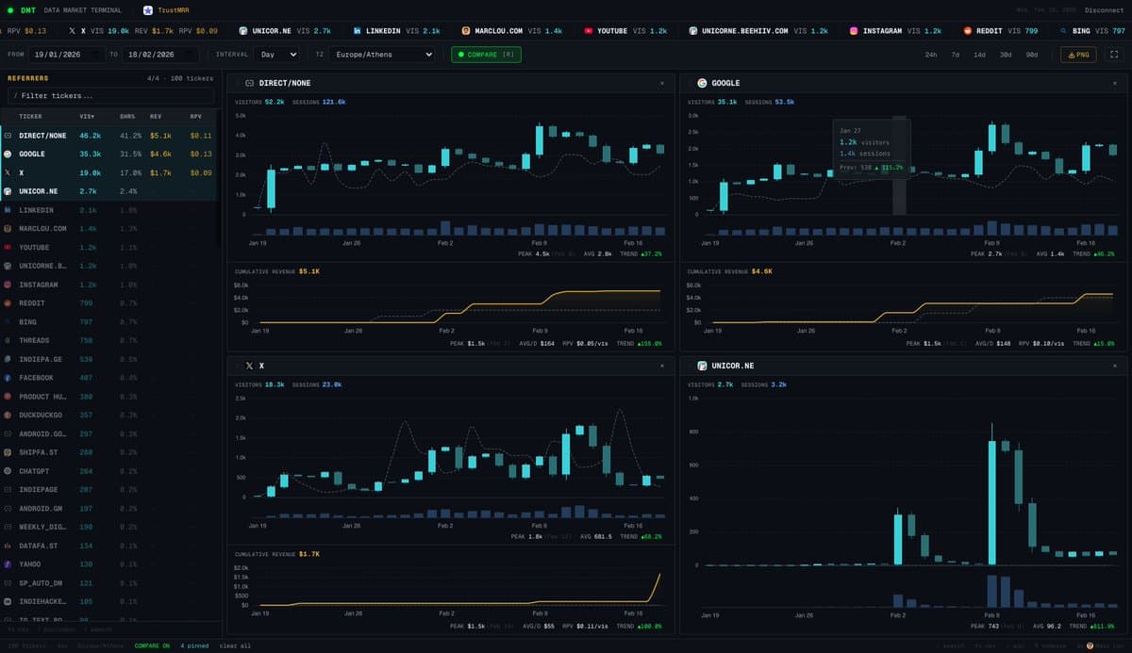Select the BING row in the referrers table
Viewport: 1132px width, 653px height.
108,321
